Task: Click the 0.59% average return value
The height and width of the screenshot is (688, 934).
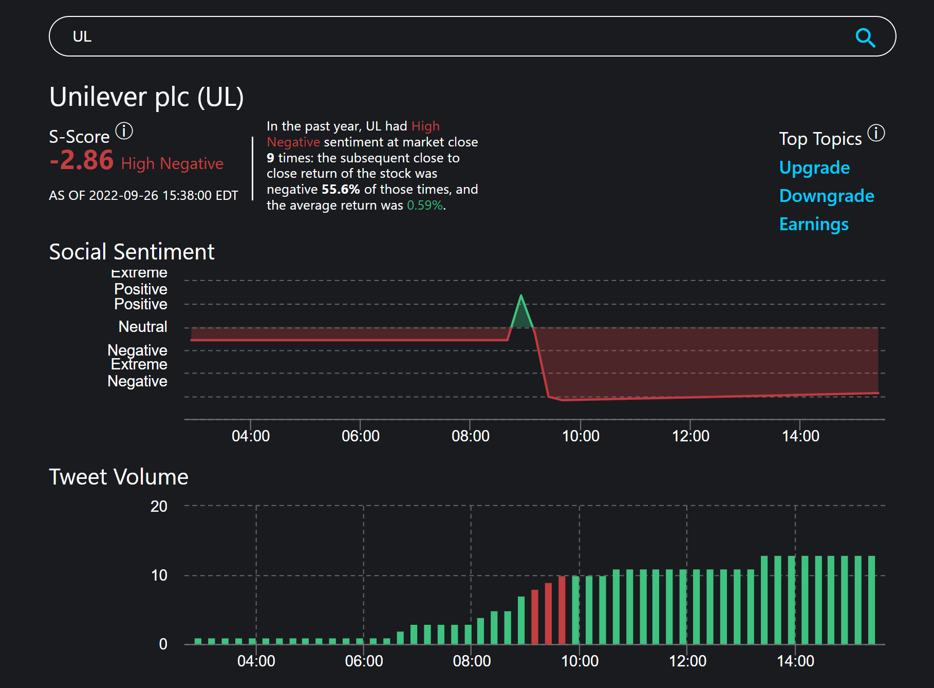Action: pyautogui.click(x=425, y=206)
